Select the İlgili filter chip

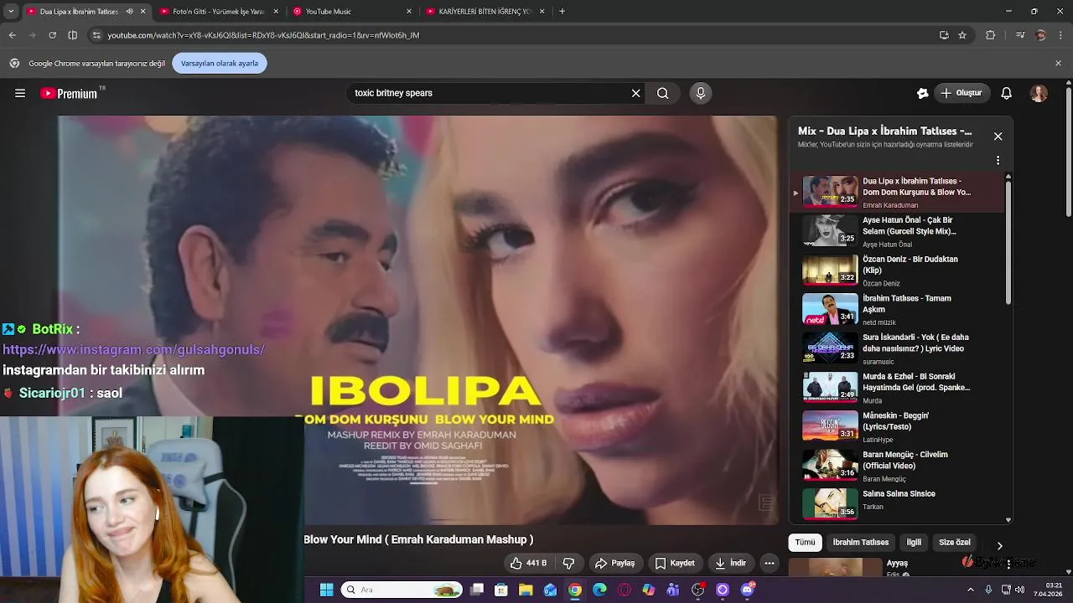(914, 543)
